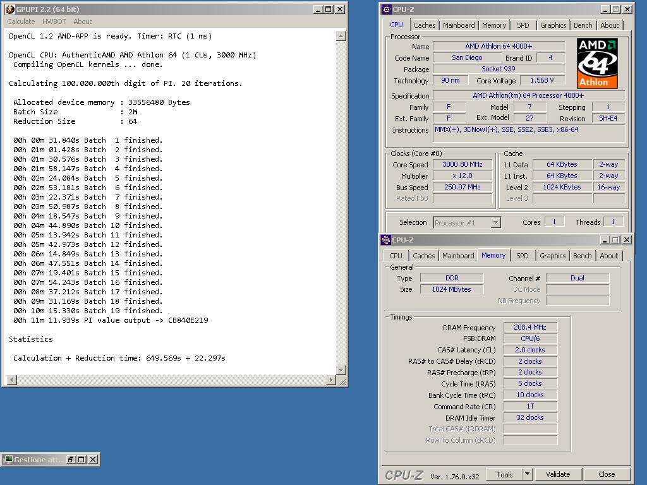647x485 pixels.
Task: Switch to Graphics tab in upper CPU-Z window
Action: click(x=553, y=25)
